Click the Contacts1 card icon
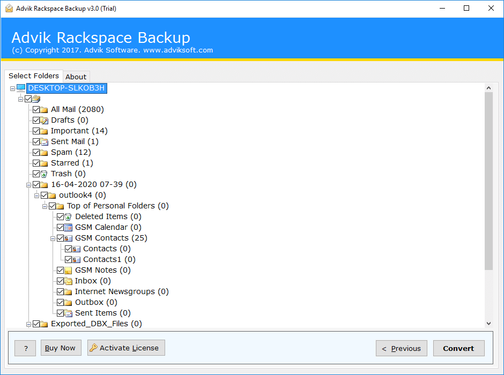 76,259
